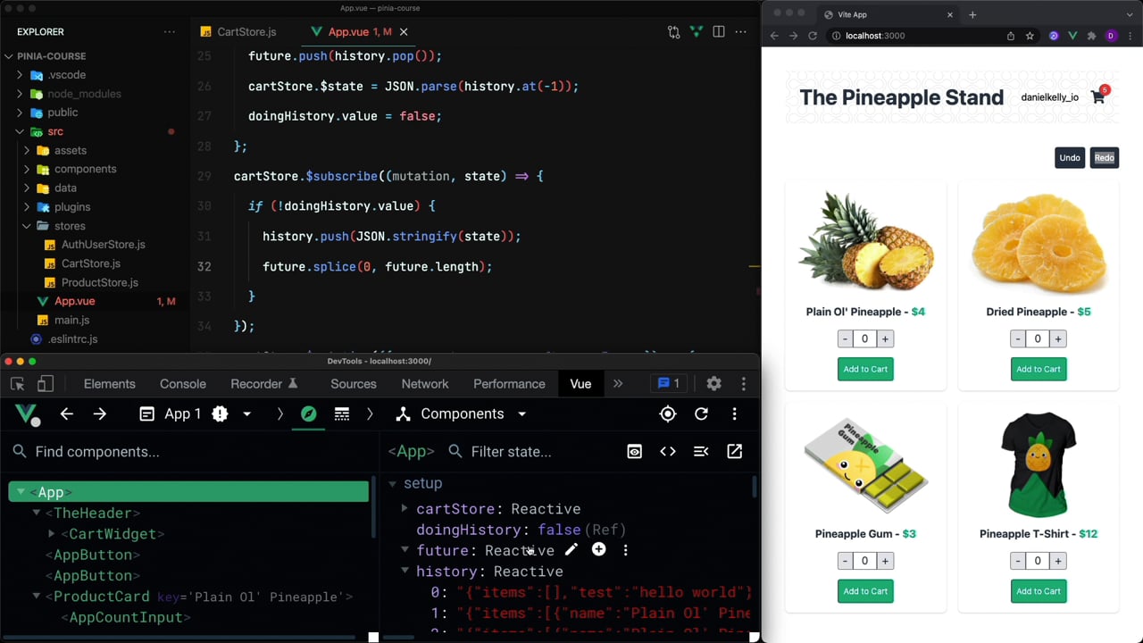This screenshot has height=643, width=1143.
Task: Collapse the stores folder
Action: pos(27,226)
